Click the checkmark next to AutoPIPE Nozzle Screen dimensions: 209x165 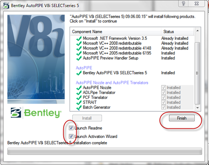(x=79, y=88)
